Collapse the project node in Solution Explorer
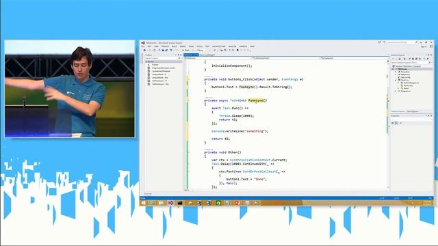438x246 pixels. click(x=392, y=69)
